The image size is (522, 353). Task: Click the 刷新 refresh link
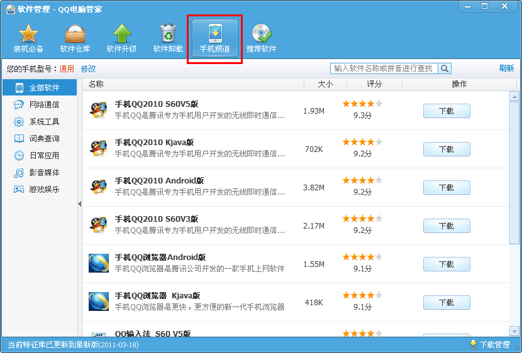pyautogui.click(x=506, y=68)
